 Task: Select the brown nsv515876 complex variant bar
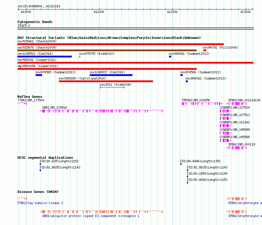(107, 50)
